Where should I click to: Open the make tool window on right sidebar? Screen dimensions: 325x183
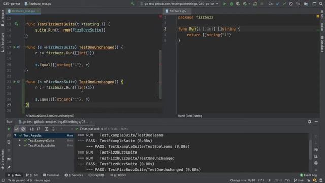(x=322, y=27)
